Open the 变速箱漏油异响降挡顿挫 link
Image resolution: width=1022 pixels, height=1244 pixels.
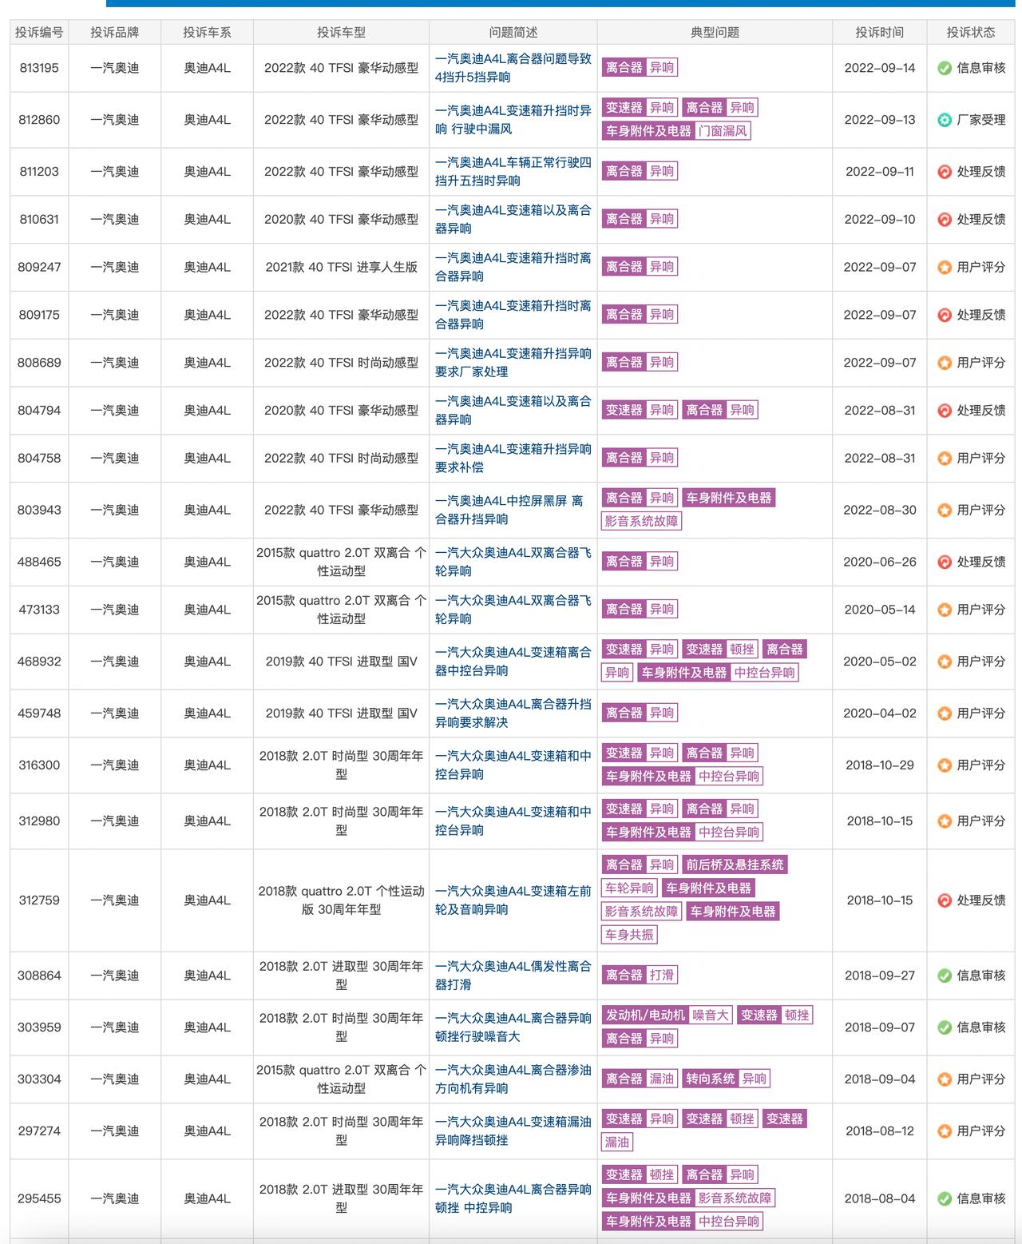click(x=513, y=1131)
